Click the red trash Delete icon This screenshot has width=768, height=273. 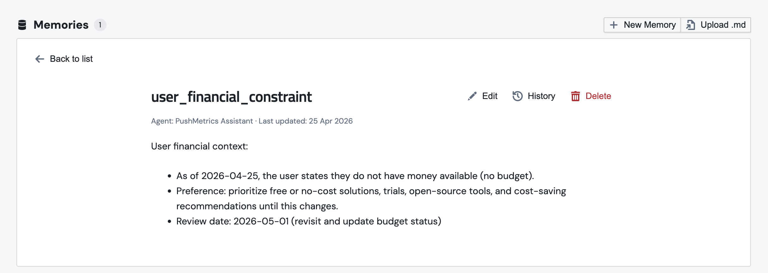[x=576, y=96]
